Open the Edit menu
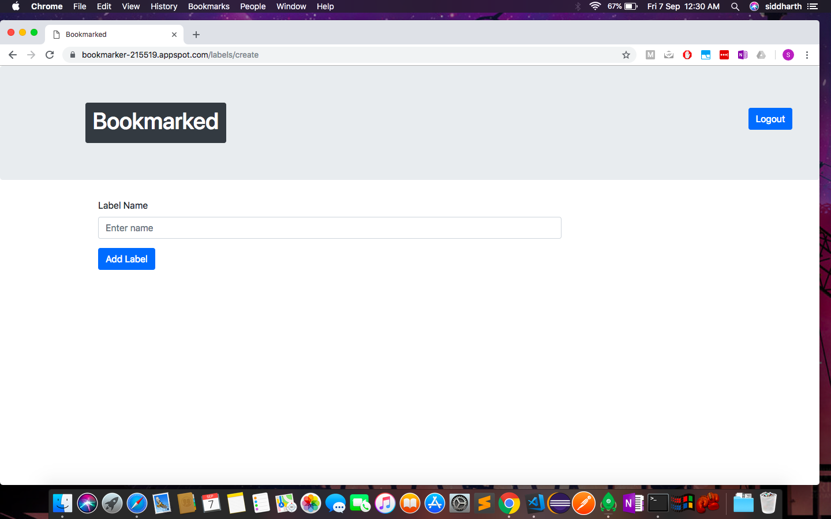 (x=104, y=6)
